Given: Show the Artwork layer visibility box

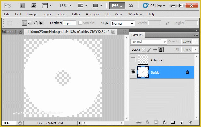Looking at the screenshot, I should coord(133,60).
